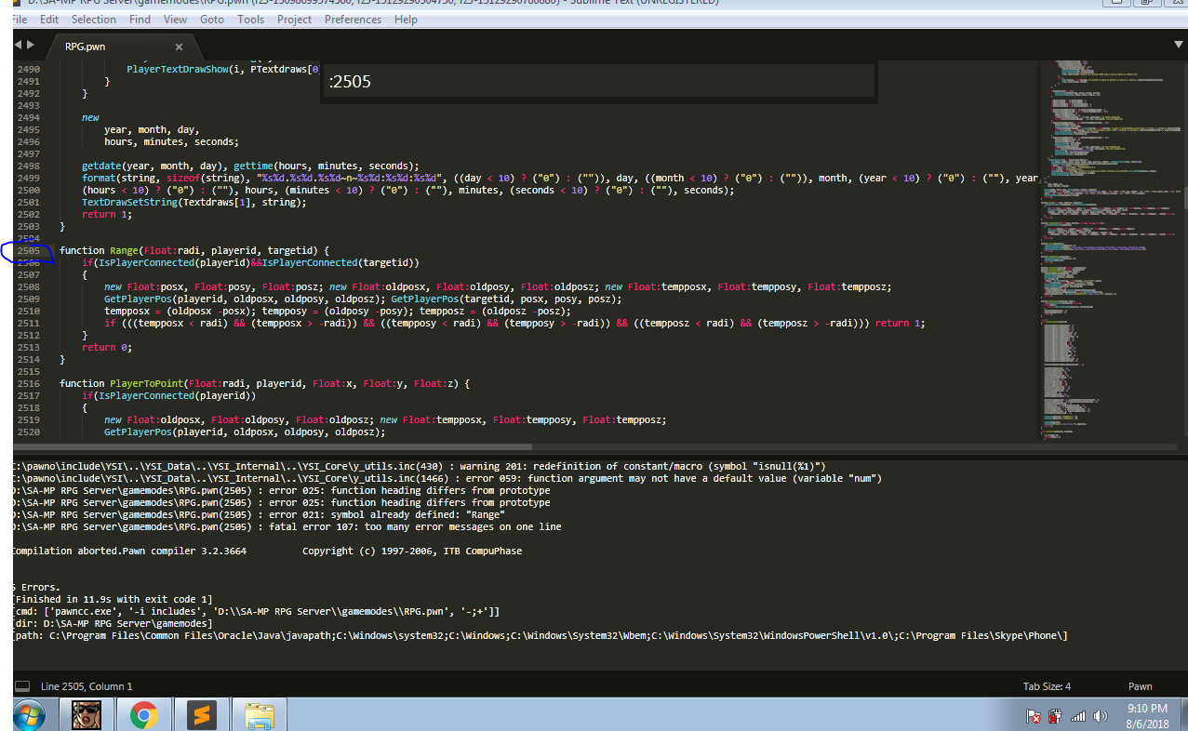Click the network signal tray icon

pyautogui.click(x=1078, y=716)
